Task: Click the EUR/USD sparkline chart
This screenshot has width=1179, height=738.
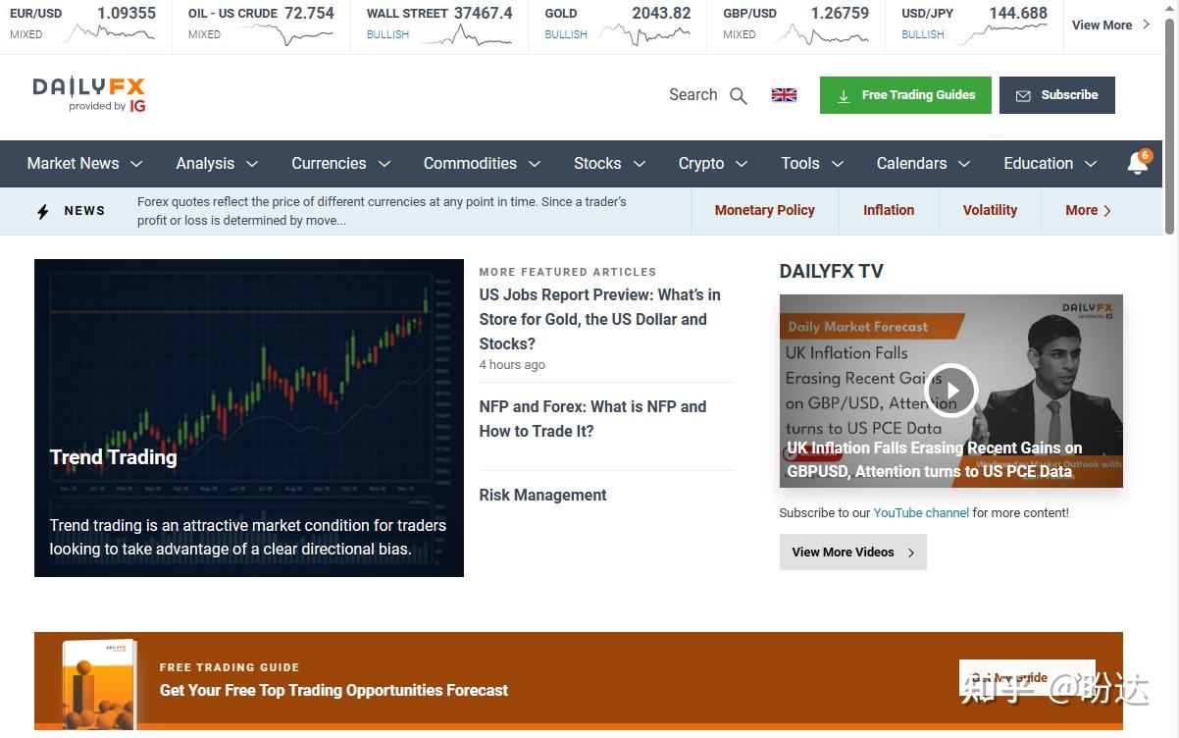Action: click(108, 34)
